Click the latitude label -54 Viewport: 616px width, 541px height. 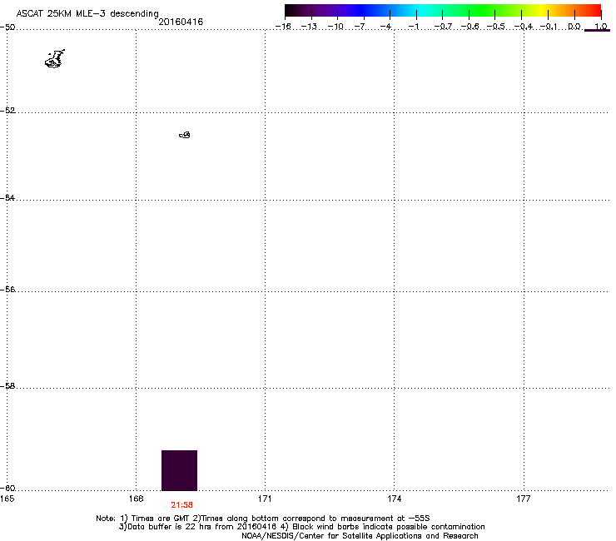coord(7,197)
